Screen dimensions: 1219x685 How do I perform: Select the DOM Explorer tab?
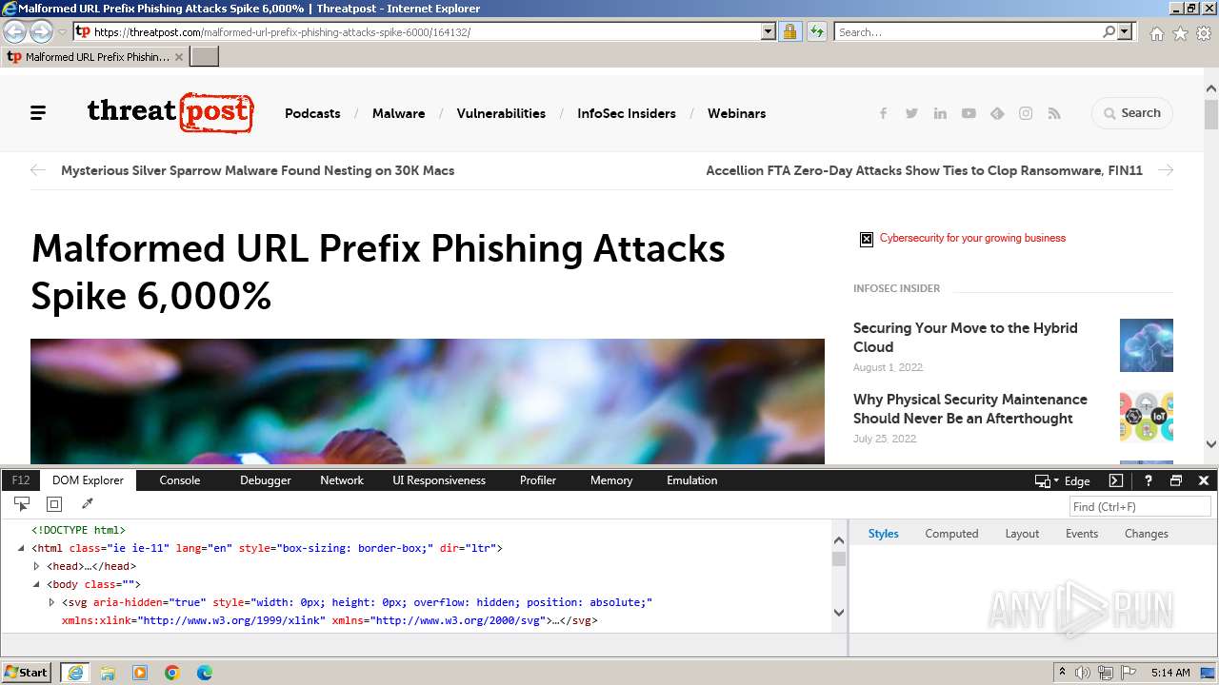pos(89,480)
